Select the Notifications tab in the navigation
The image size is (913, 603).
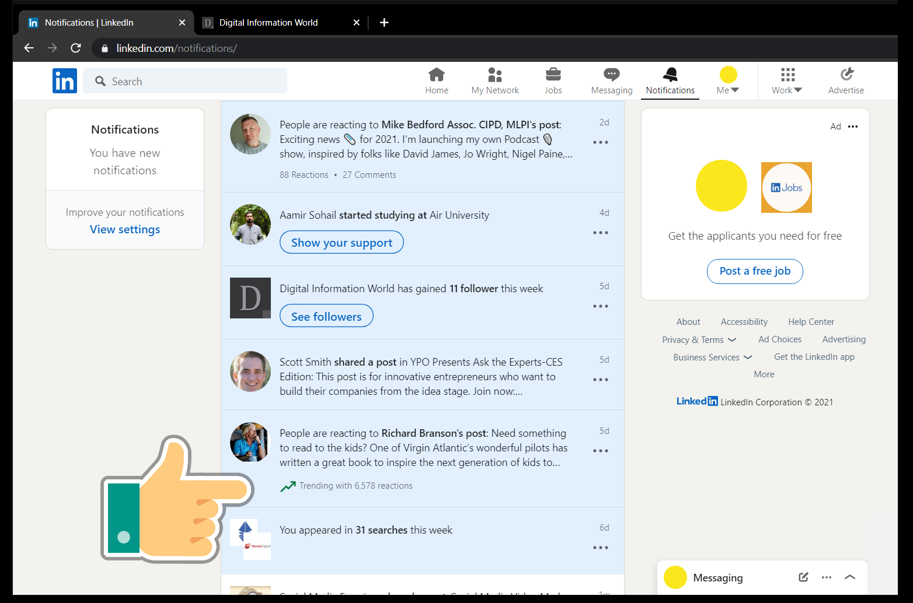670,80
